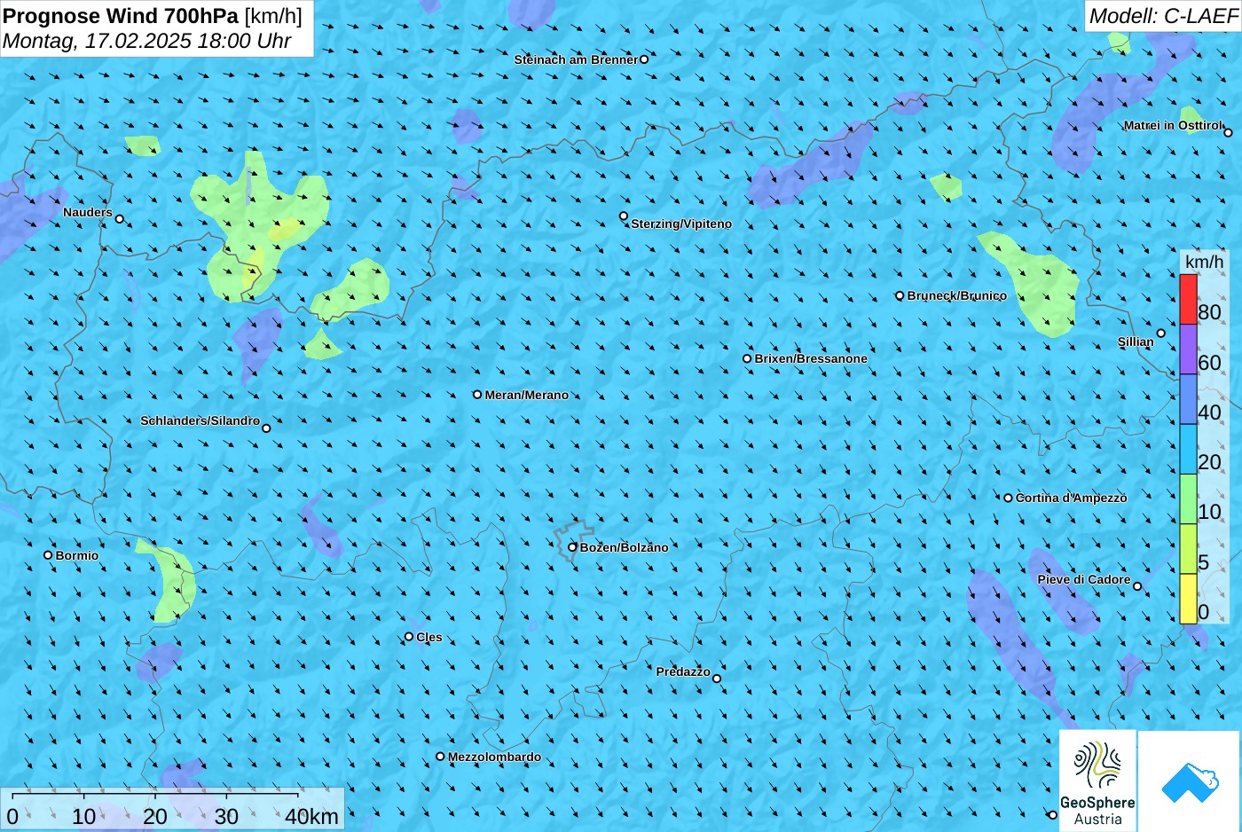This screenshot has height=832, width=1242.
Task: Click the 'Cortina d'Ampezzo' city label
Action: point(1072,498)
